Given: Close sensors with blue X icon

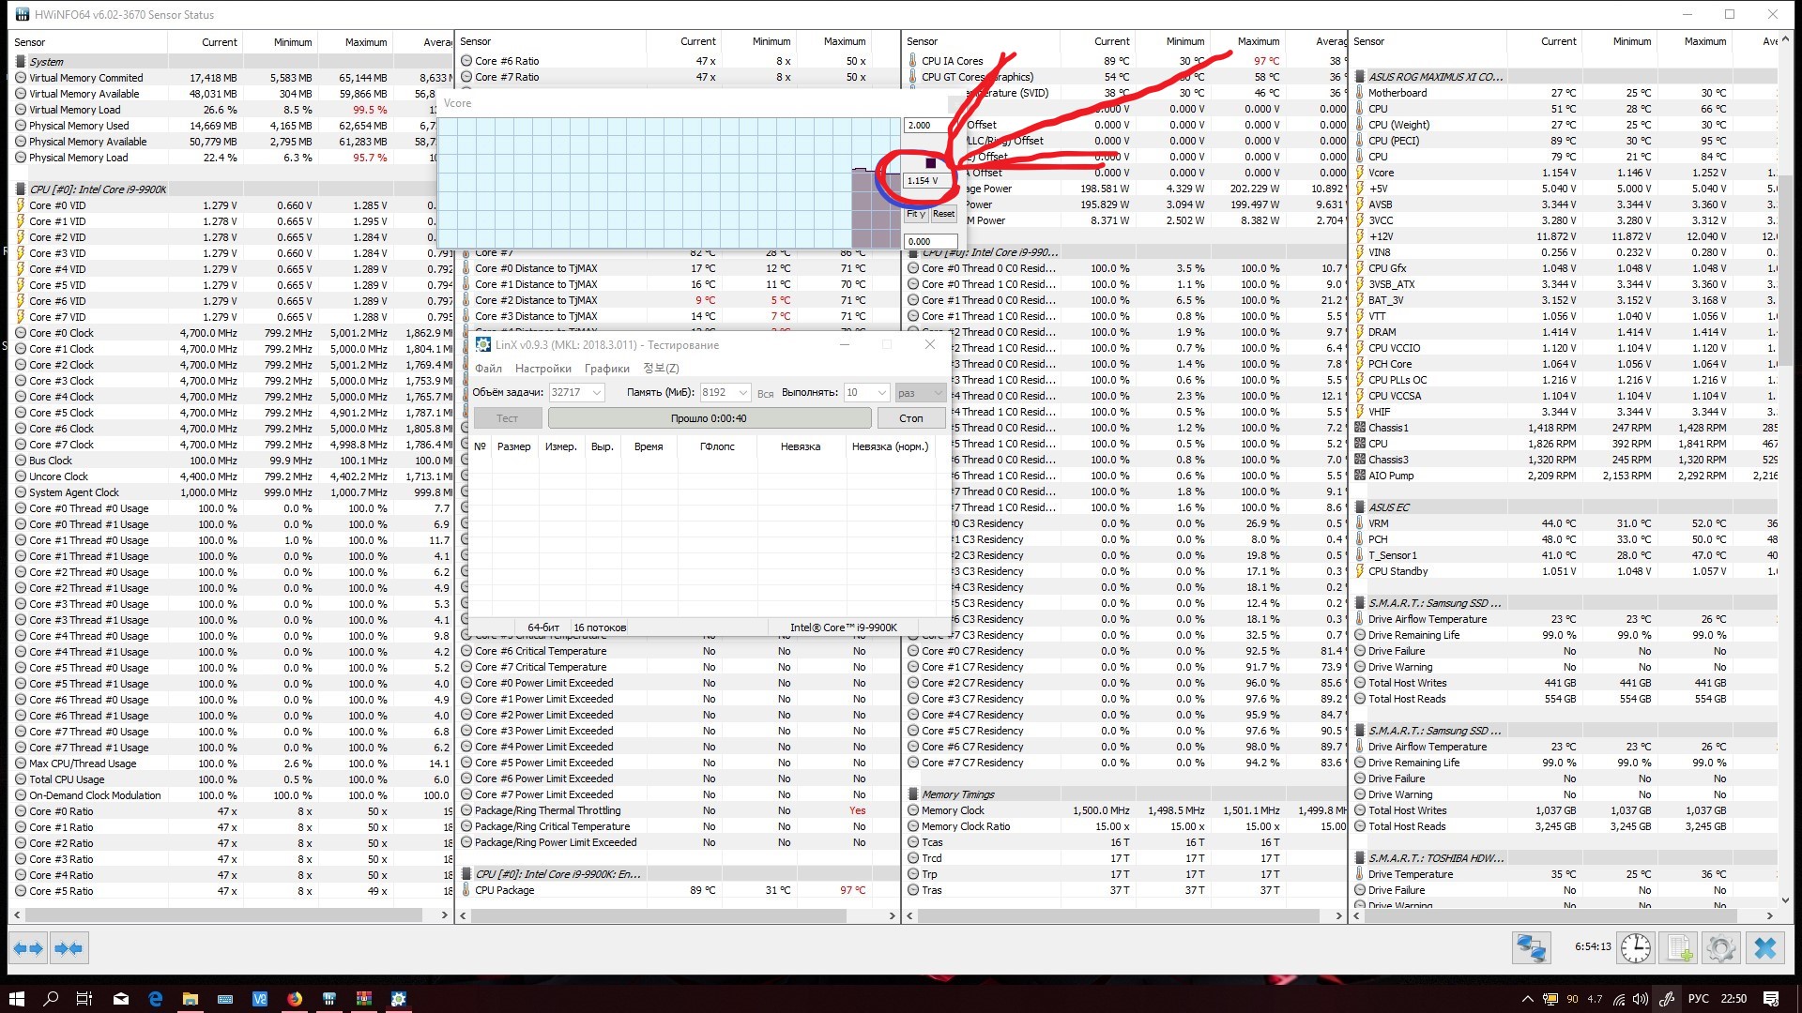Looking at the screenshot, I should coord(1764,948).
